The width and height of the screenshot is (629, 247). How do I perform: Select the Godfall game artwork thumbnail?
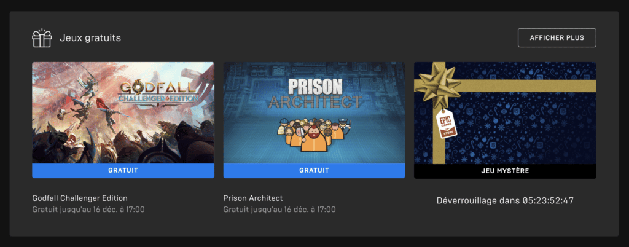(x=123, y=112)
